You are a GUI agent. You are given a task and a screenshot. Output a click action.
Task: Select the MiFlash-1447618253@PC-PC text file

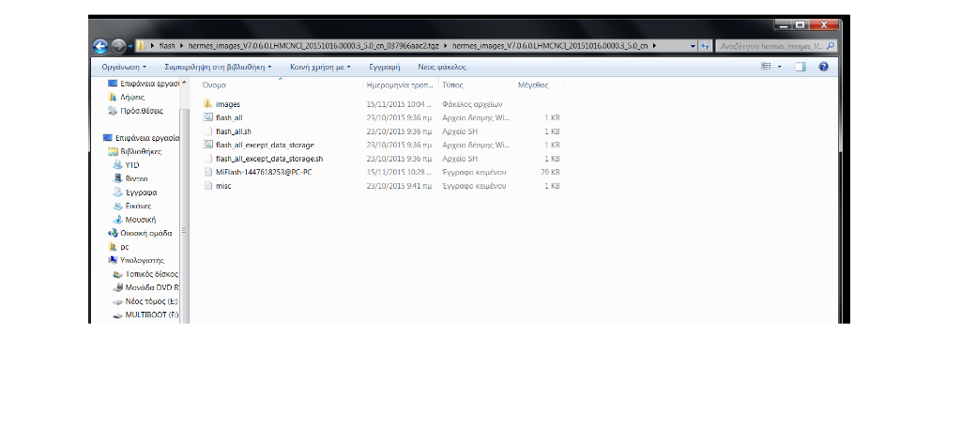point(263,173)
